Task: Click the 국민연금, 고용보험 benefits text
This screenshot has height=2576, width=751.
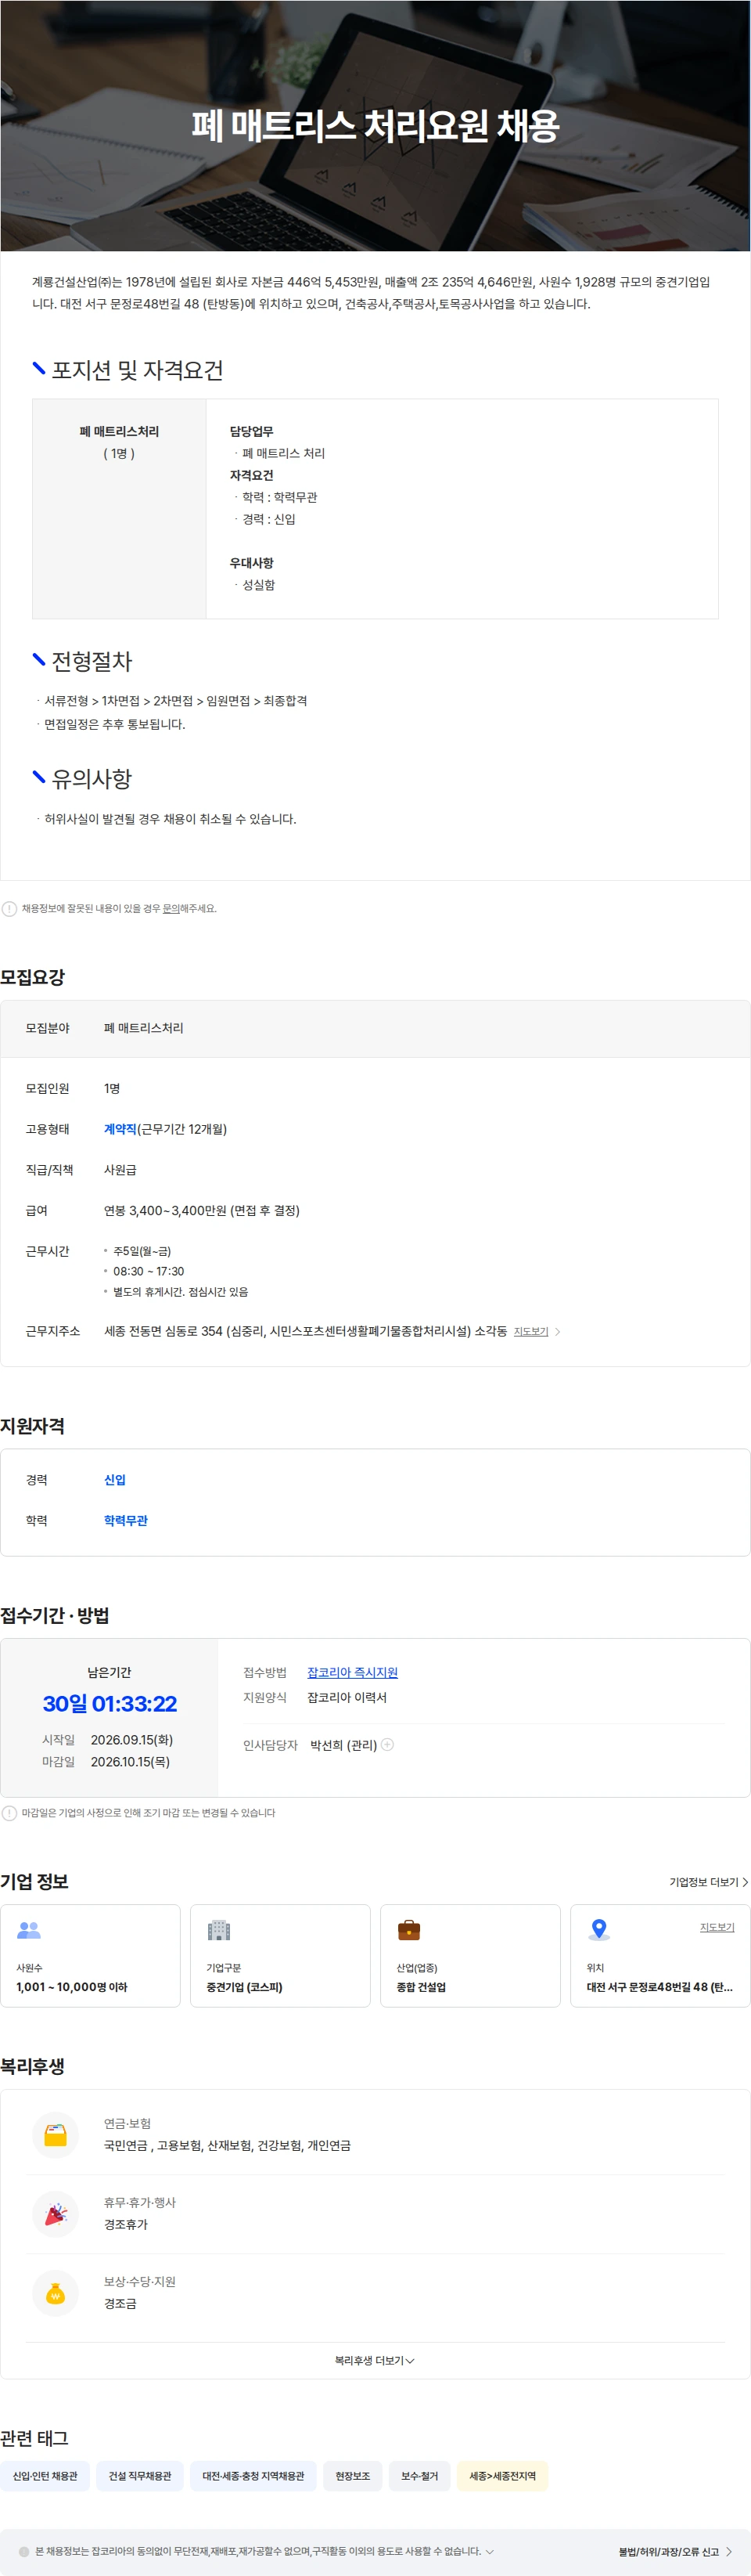Action: pos(228,2147)
